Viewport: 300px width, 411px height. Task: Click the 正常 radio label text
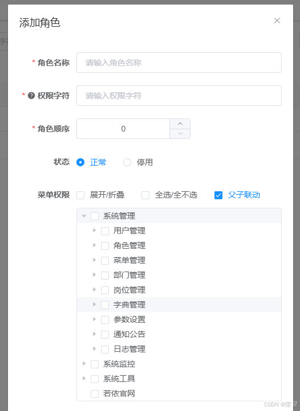tap(98, 162)
